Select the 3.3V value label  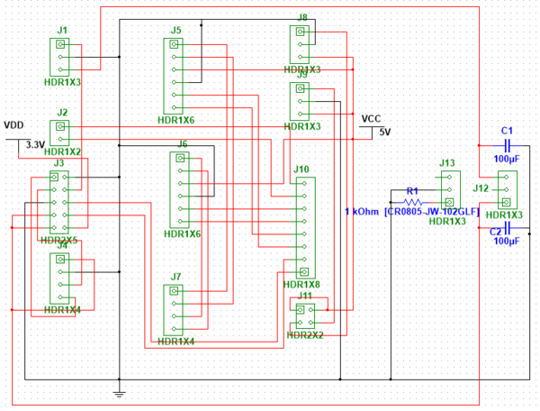pyautogui.click(x=35, y=144)
